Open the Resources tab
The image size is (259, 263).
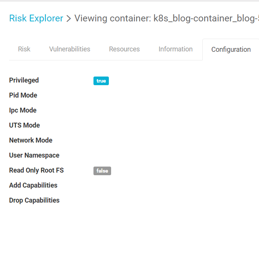pos(124,49)
